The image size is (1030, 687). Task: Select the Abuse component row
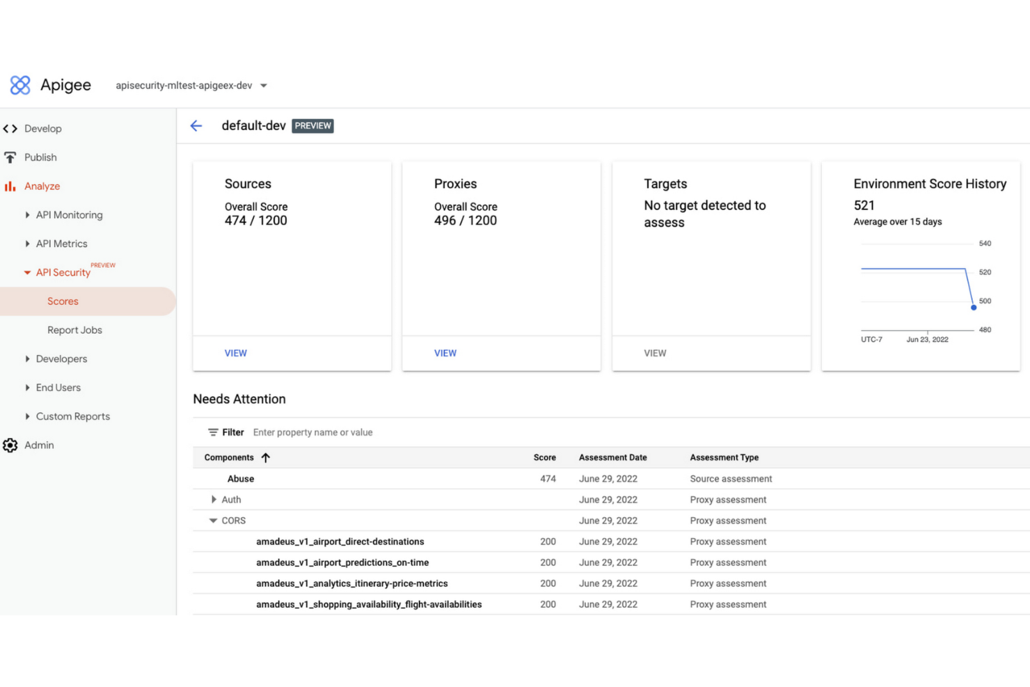coord(611,479)
